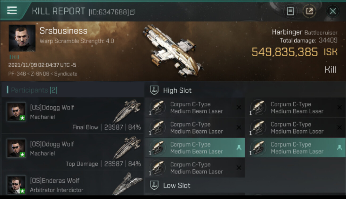The height and width of the screenshot is (199, 346).
Task: Open the clipboard icon in header
Action: click(290, 11)
